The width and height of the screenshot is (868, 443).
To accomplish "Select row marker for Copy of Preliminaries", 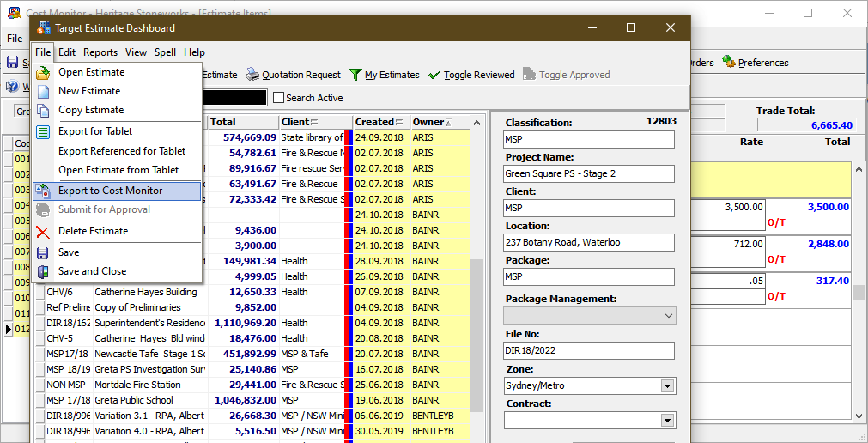I will coord(39,308).
